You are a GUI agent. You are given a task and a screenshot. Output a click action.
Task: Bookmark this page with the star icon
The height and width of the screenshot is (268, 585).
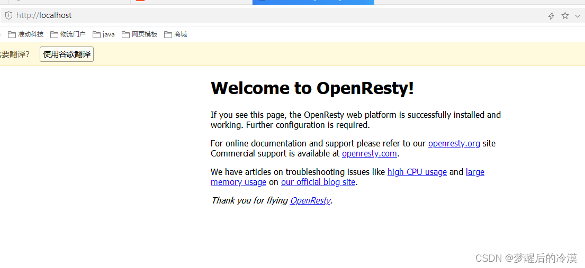[x=565, y=16]
